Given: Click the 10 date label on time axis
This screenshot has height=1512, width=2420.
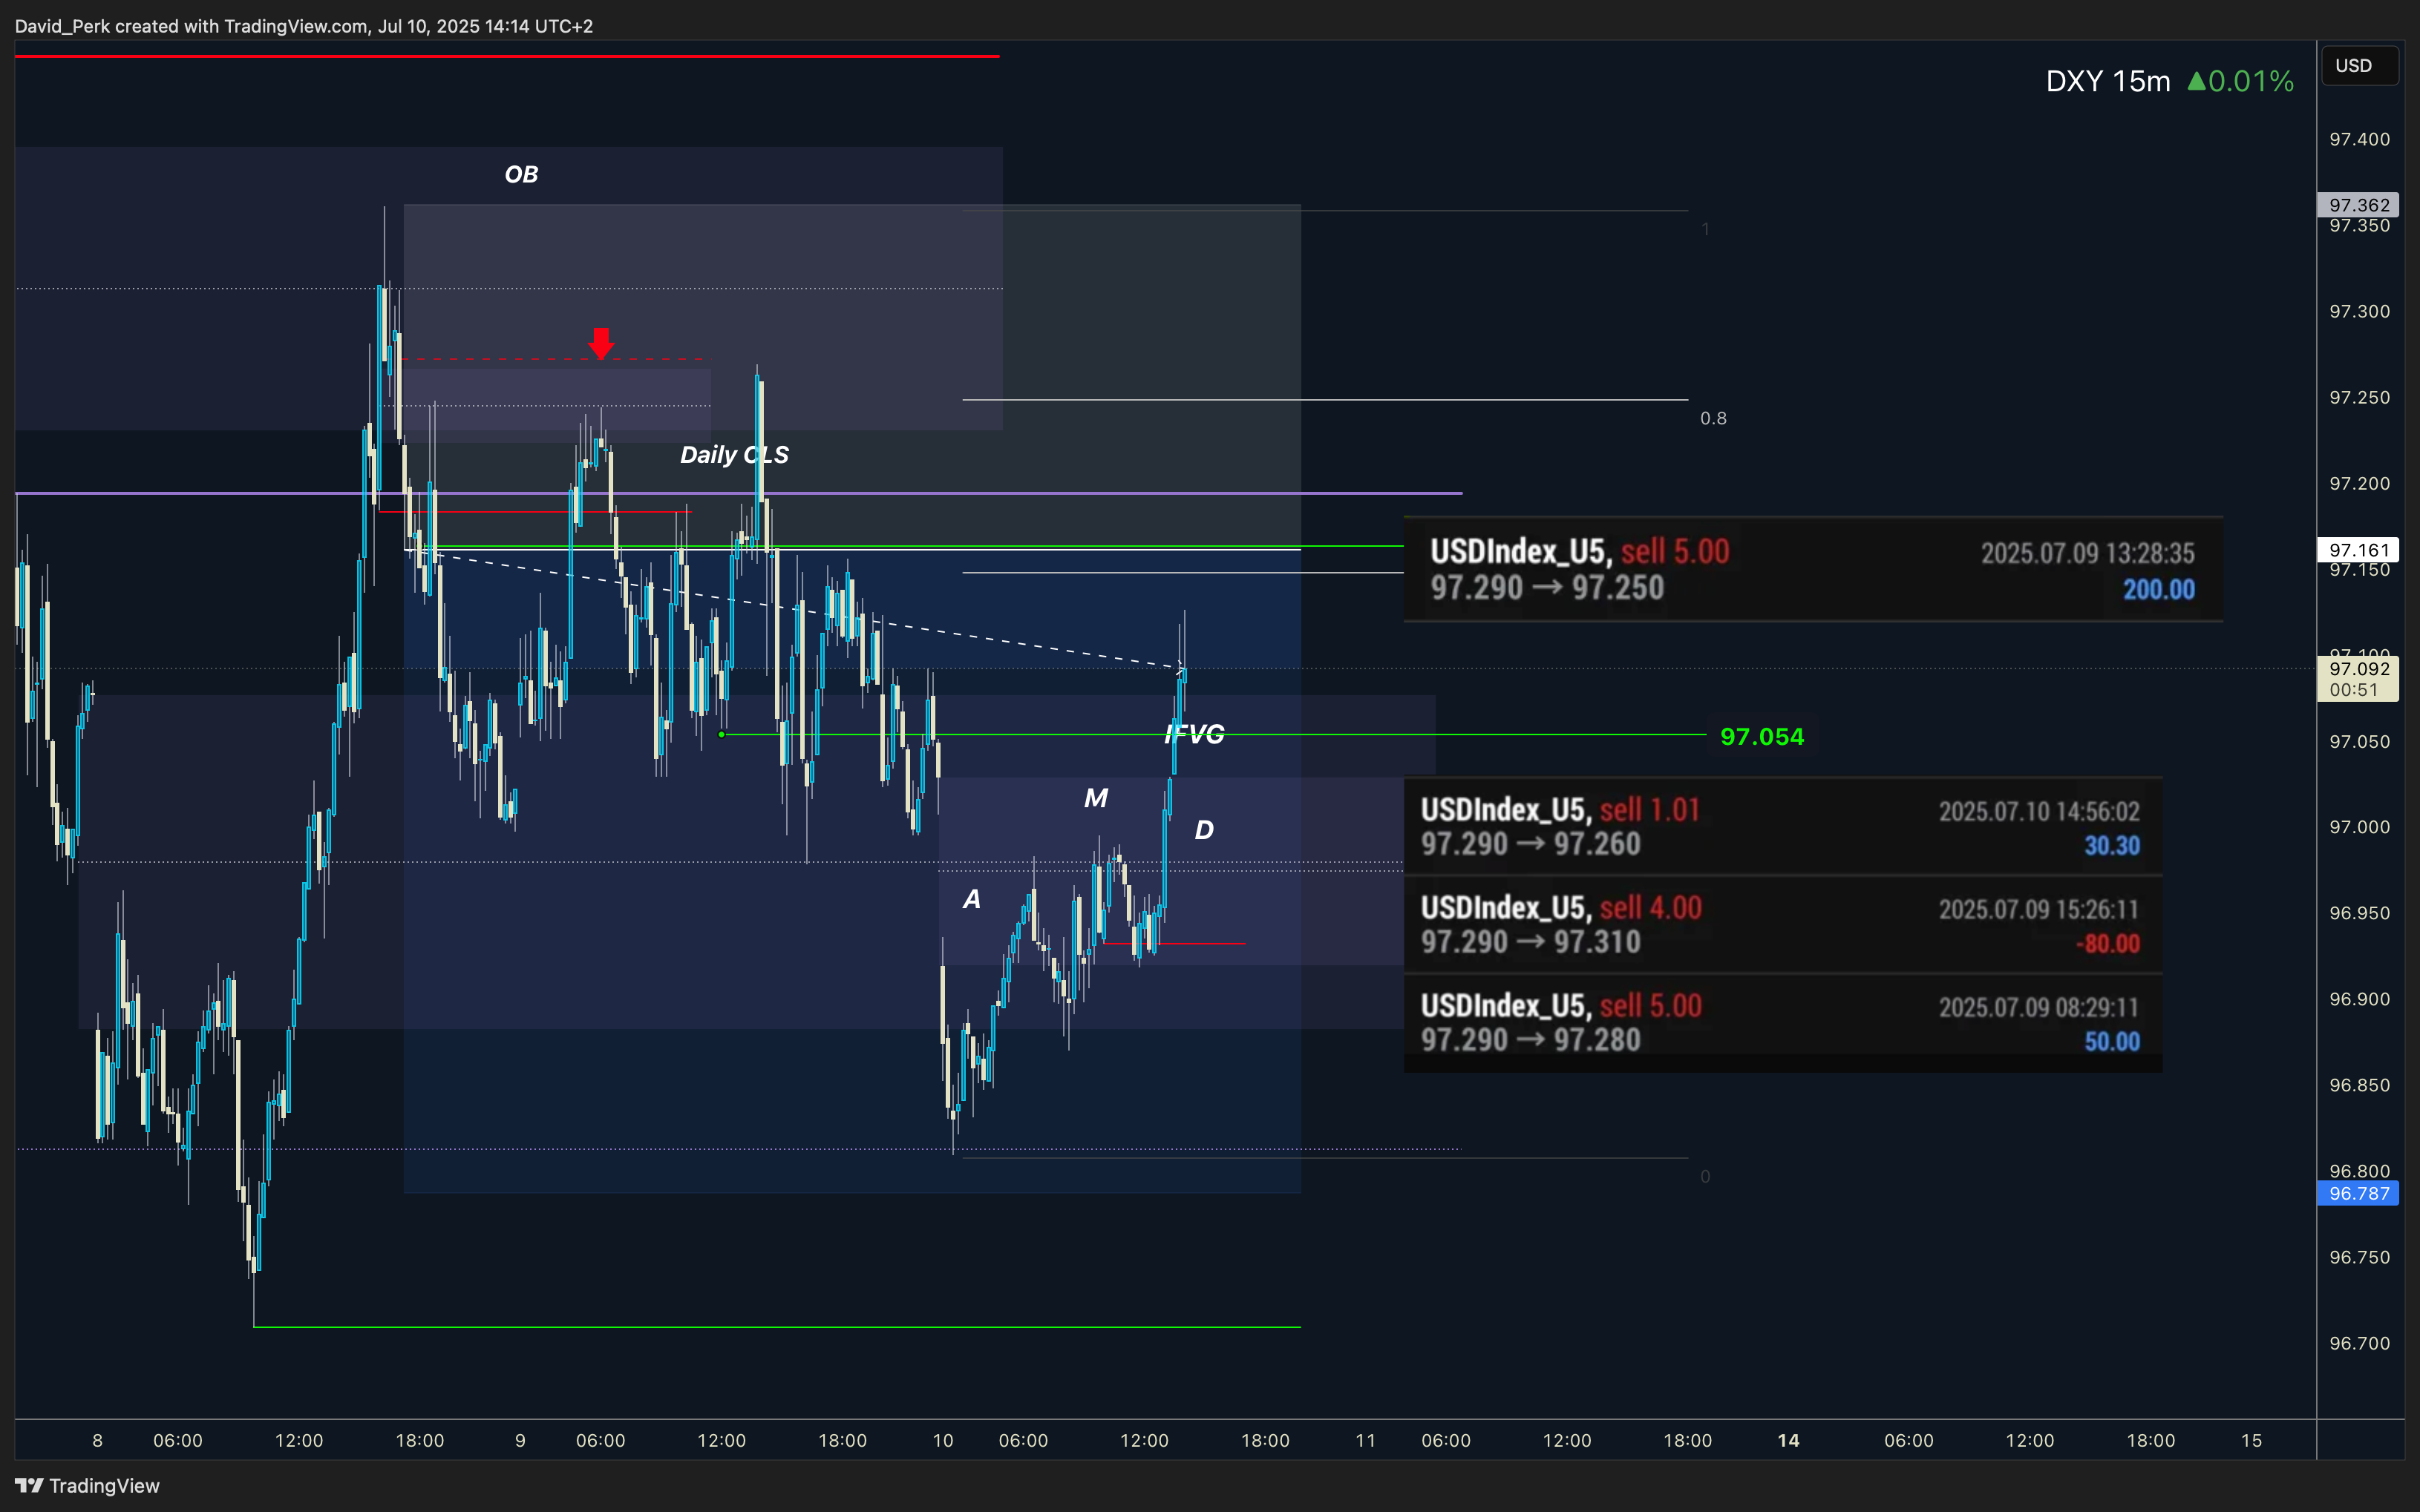Looking at the screenshot, I should 942,1441.
